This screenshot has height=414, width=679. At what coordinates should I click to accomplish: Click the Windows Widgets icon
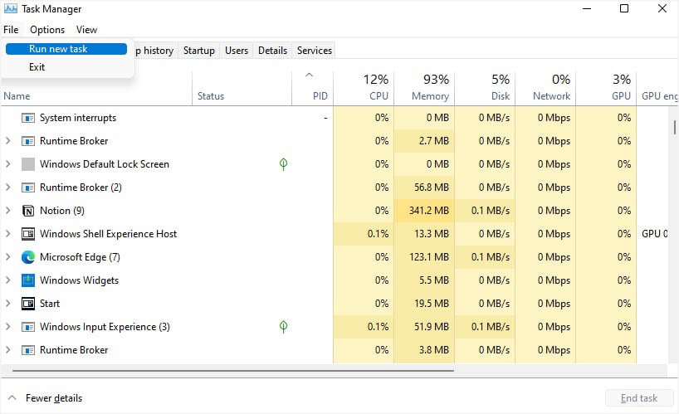(x=28, y=280)
